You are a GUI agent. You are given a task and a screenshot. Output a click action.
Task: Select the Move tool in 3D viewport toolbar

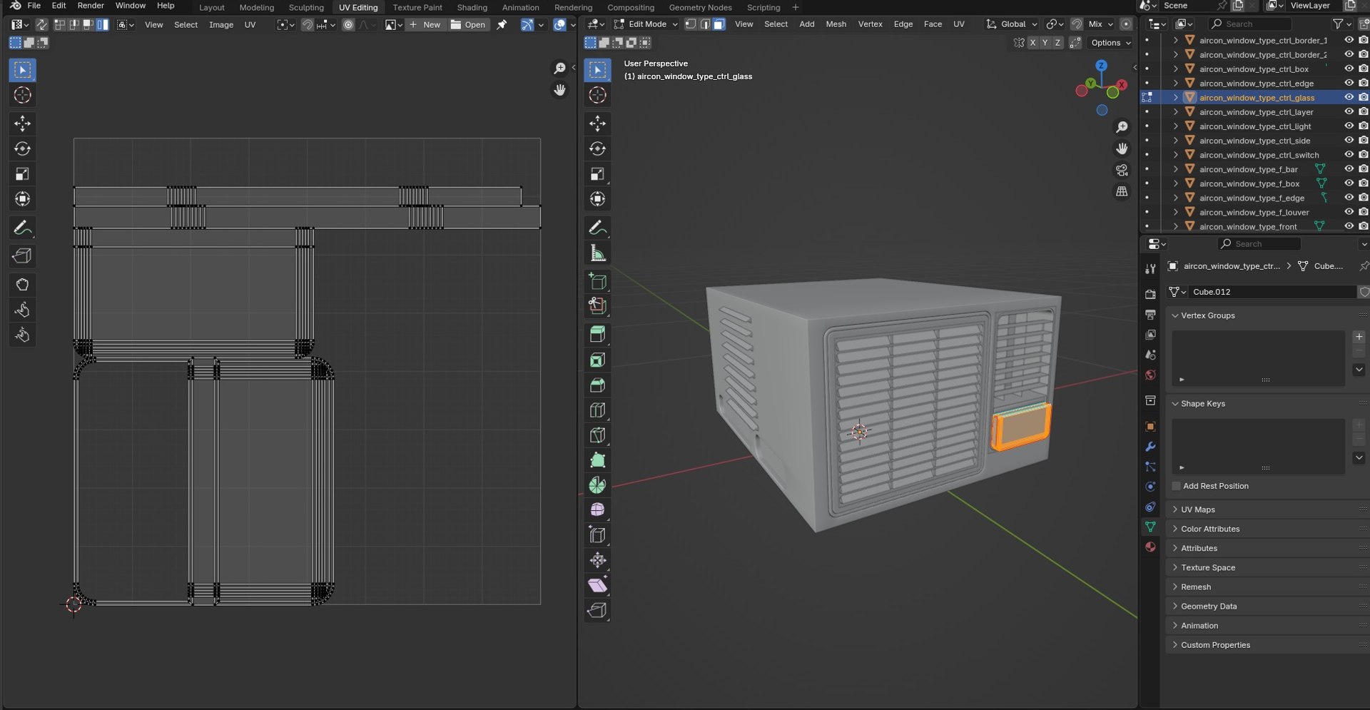click(597, 123)
